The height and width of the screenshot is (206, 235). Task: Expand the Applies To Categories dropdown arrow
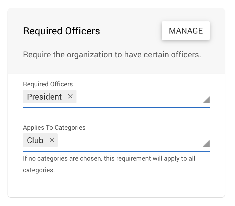(206, 143)
